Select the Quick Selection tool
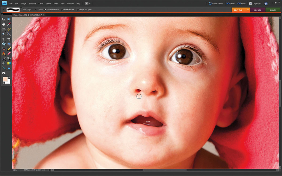The image size is (282, 176). 9,34
